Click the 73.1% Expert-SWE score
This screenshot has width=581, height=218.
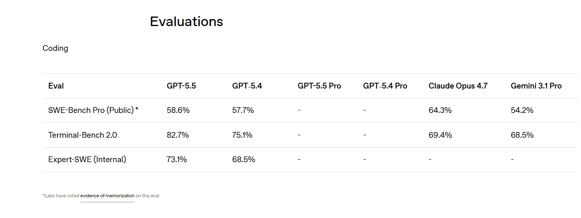pyautogui.click(x=177, y=159)
